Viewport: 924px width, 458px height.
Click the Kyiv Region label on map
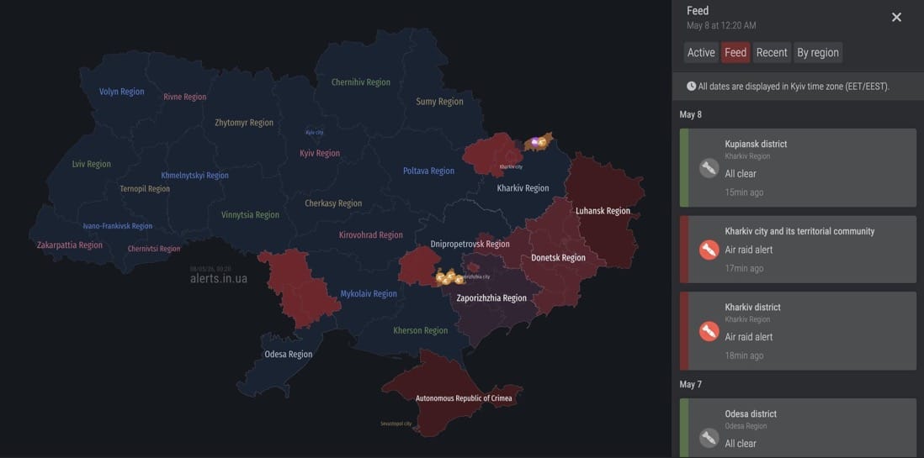click(320, 153)
